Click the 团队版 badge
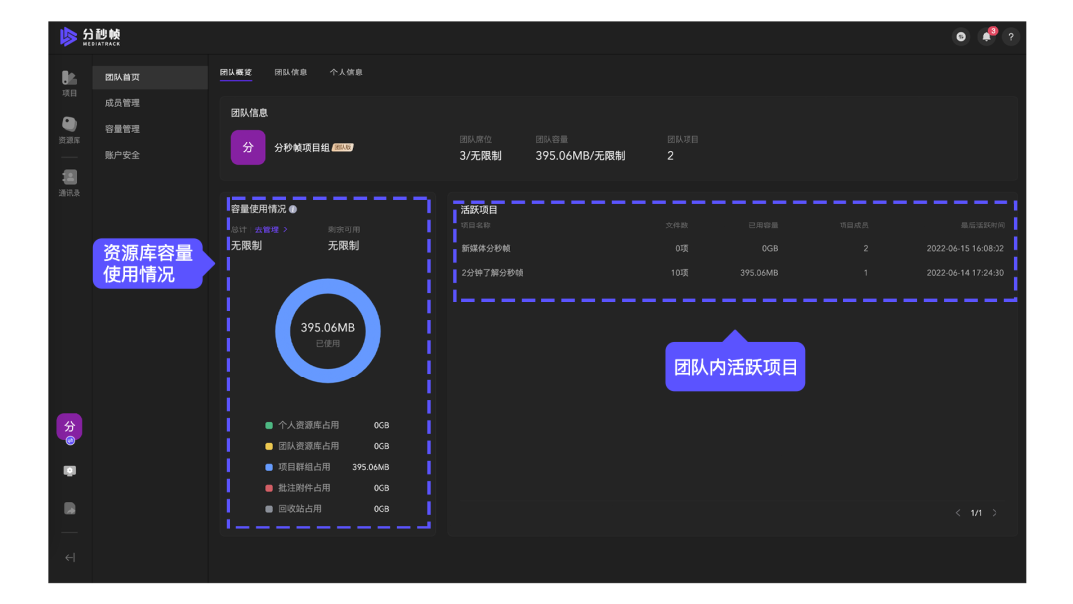Viewport: 1073px width, 604px height. (342, 148)
